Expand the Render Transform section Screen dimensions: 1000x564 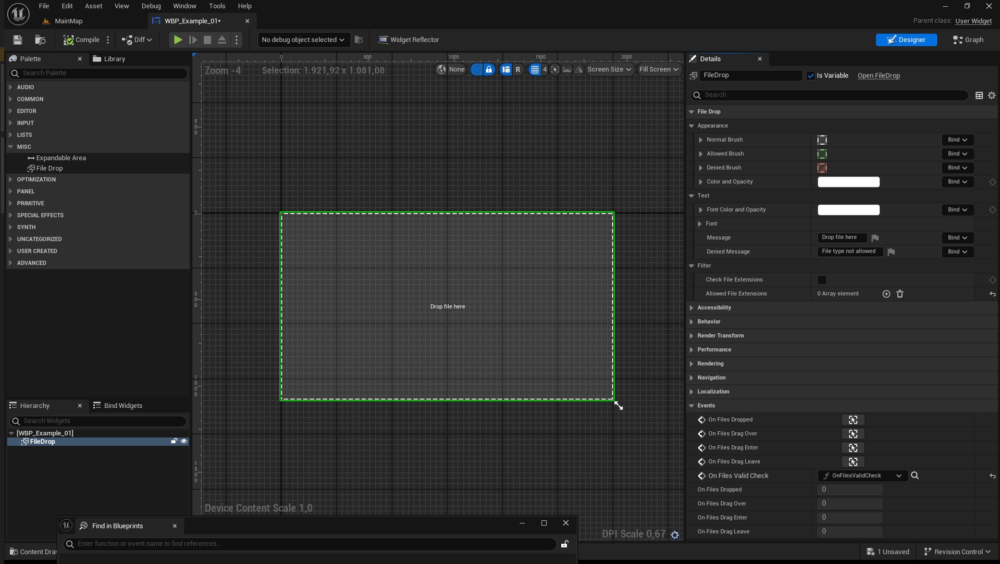[692, 336]
